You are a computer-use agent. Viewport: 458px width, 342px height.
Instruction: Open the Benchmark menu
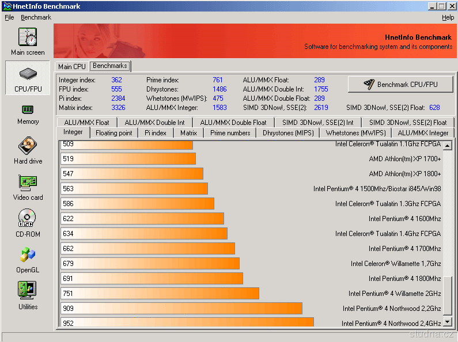pyautogui.click(x=36, y=17)
